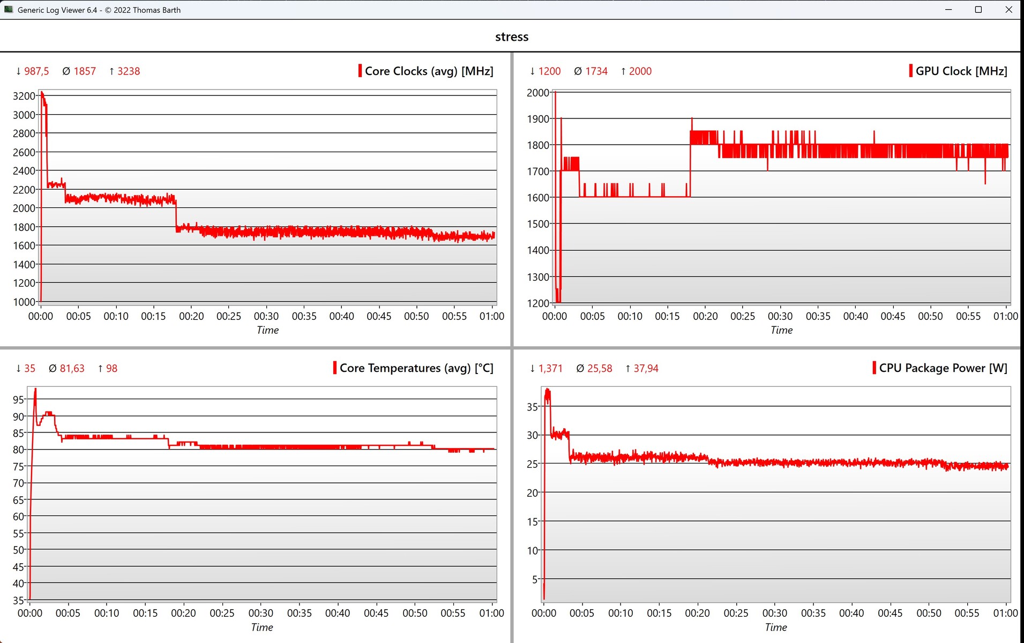1024x643 pixels.
Task: Click the CPU Package Power red legend marker
Action: tap(874, 368)
